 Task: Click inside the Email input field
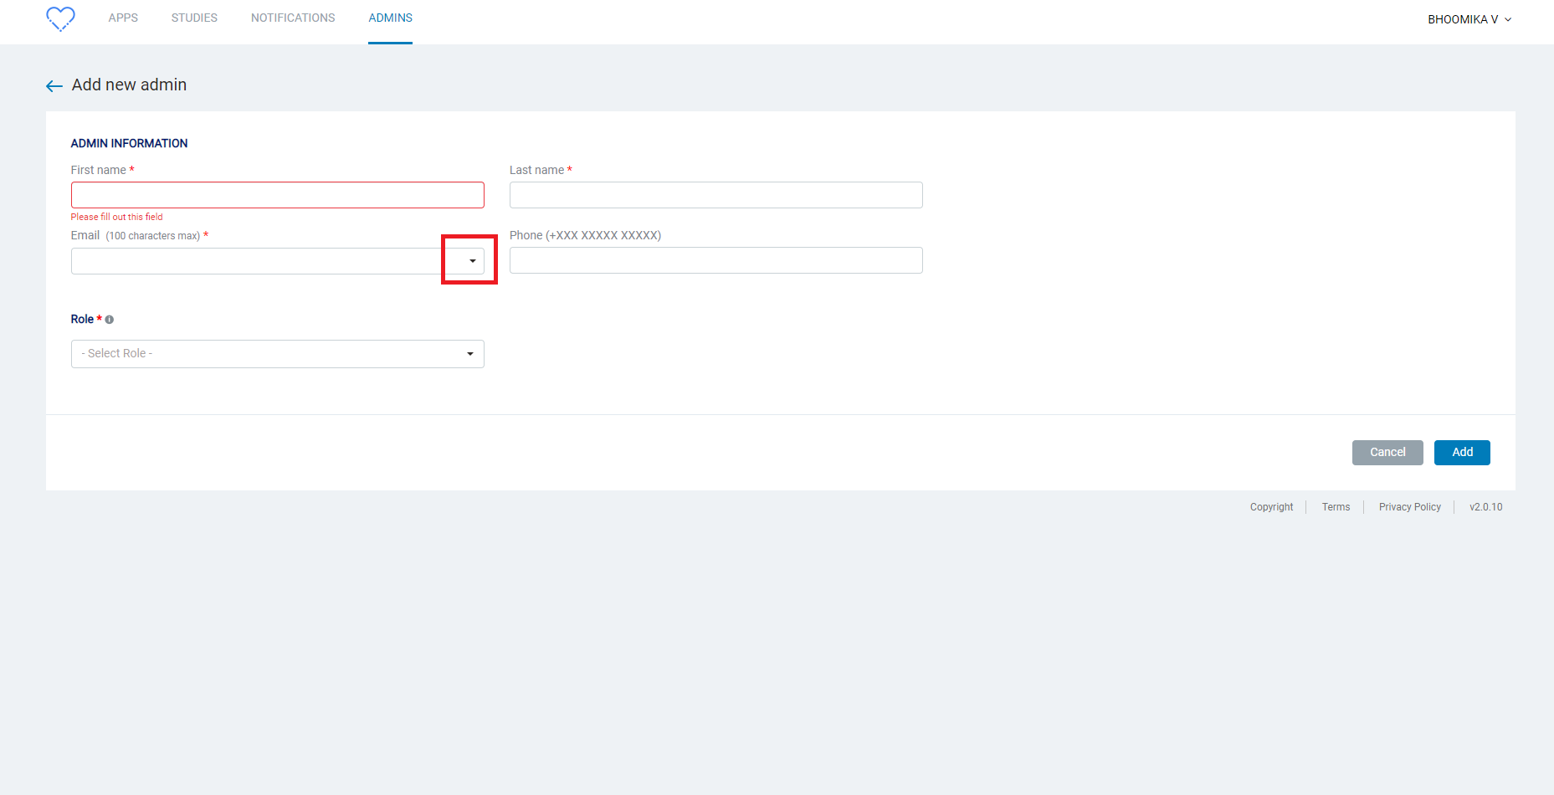pos(251,260)
